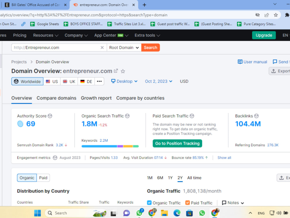
Task: Select the Worldwide database button
Action: 27,81
